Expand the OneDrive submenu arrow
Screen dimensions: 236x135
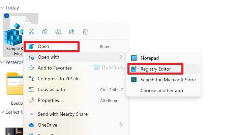[x=121, y=125]
